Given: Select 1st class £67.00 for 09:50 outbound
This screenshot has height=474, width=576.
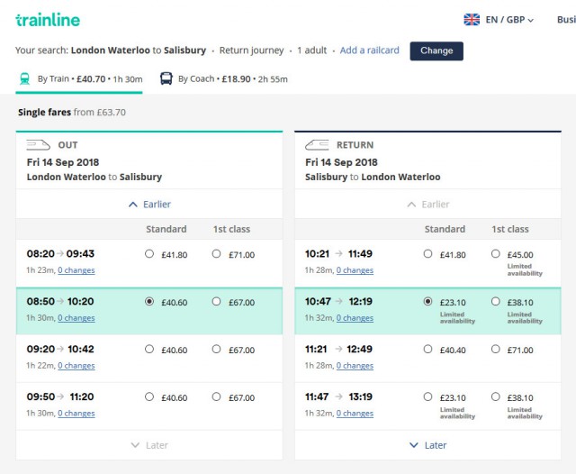Looking at the screenshot, I should tap(216, 397).
